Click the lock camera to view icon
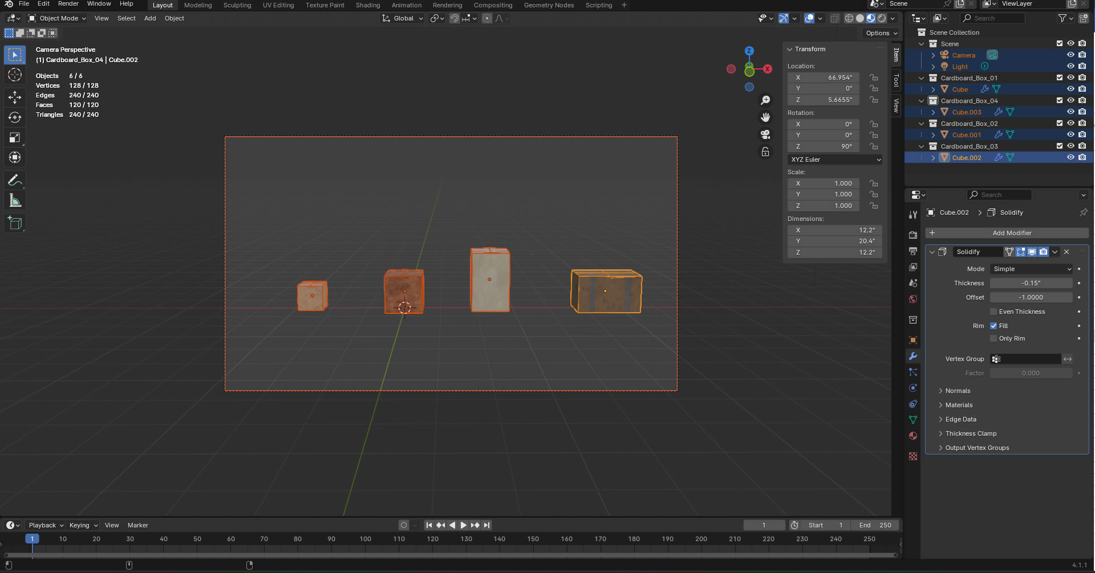This screenshot has height=573, width=1095. (x=765, y=152)
